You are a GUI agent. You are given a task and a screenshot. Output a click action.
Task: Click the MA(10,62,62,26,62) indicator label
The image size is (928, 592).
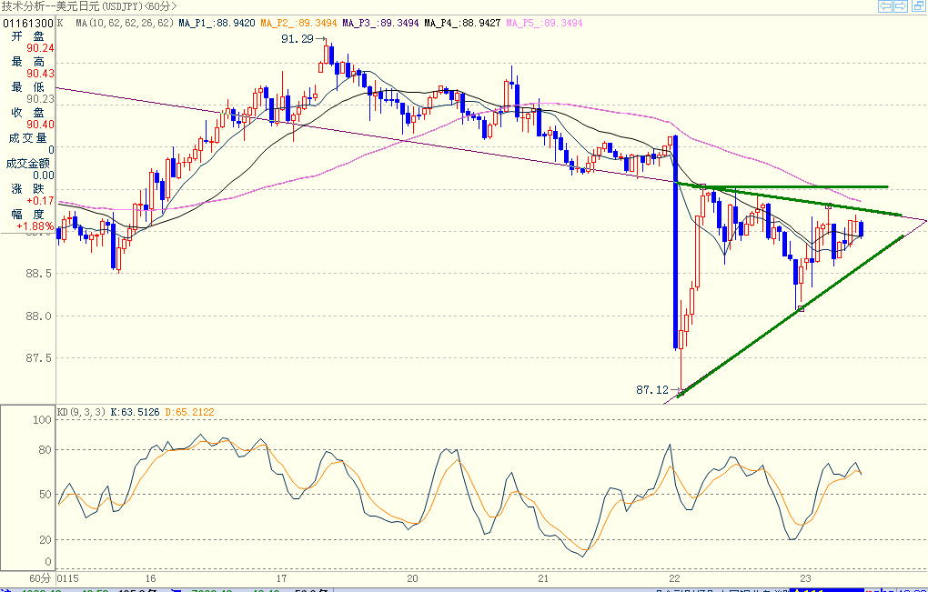[x=125, y=23]
